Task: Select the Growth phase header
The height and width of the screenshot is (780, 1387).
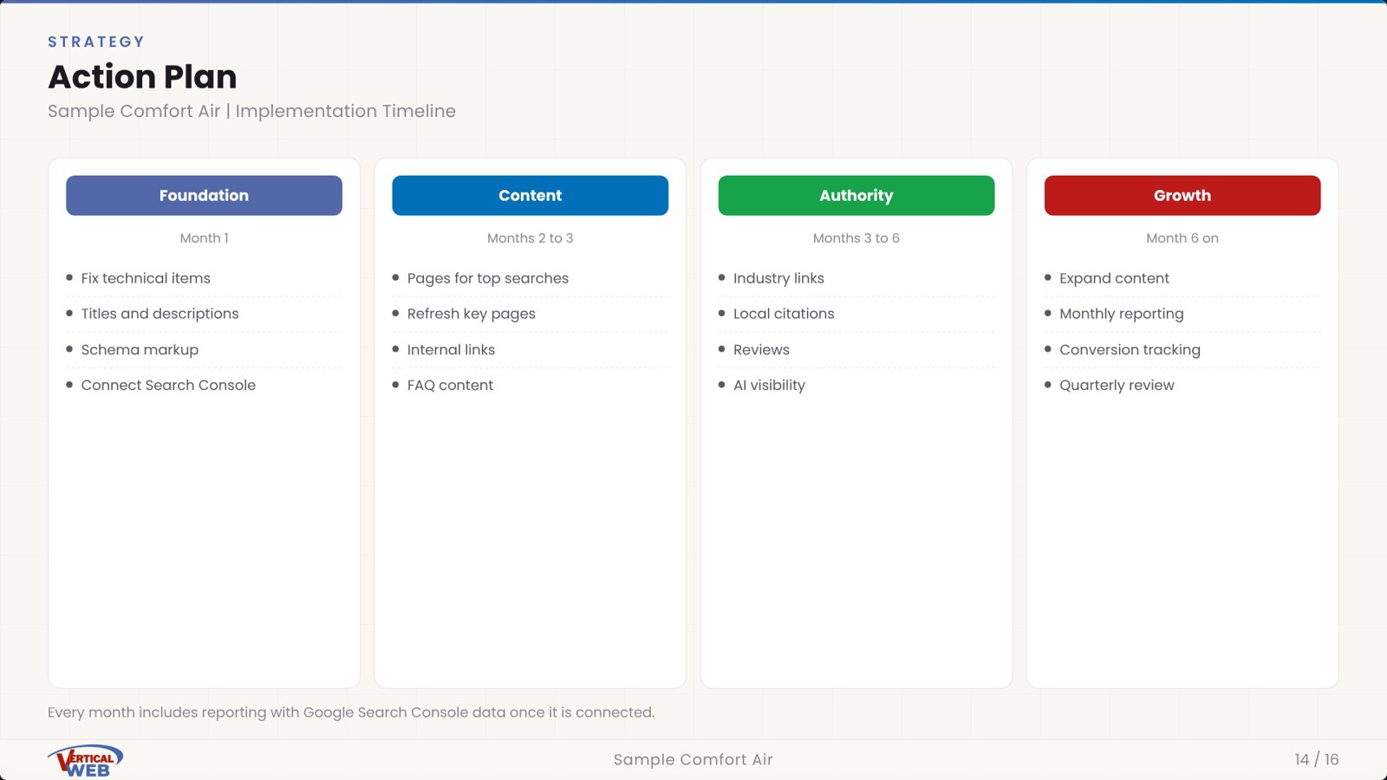Action: click(1182, 196)
